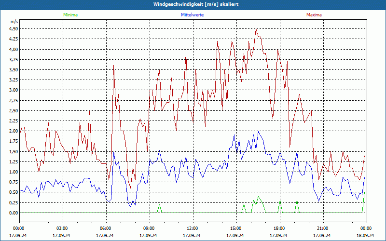Click the 3,75 y-axis value
The height and width of the screenshot is (241, 386).
(x=14, y=59)
